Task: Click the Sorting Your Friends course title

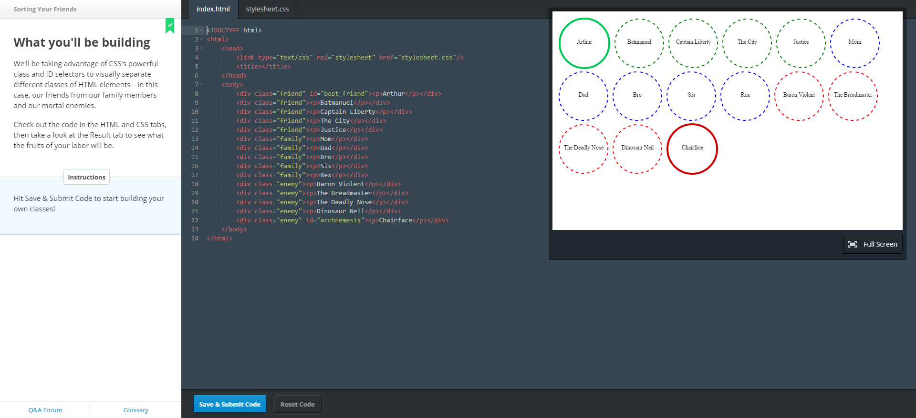Action: click(45, 9)
